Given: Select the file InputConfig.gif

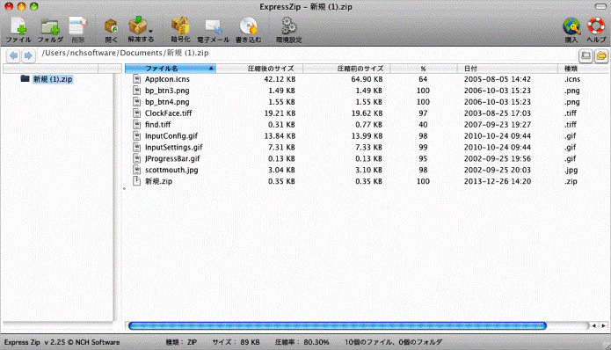Looking at the screenshot, I should pyautogui.click(x=171, y=135).
